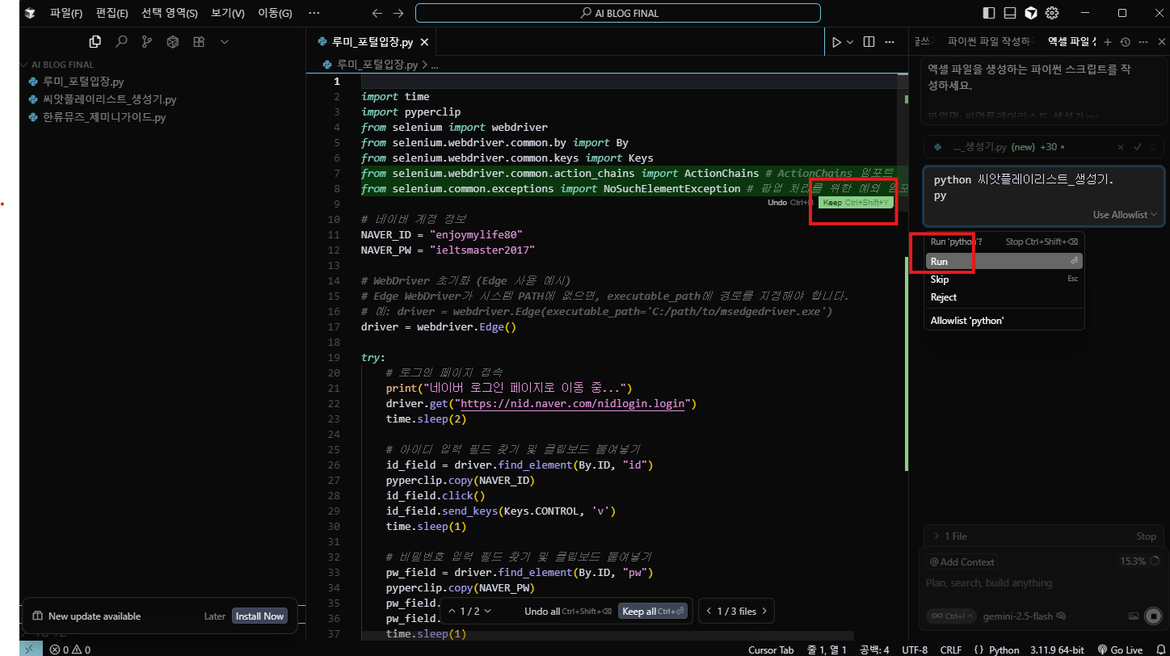The width and height of the screenshot is (1170, 656).
Task: Click the stop generation button in chat
Action: coord(1153,616)
